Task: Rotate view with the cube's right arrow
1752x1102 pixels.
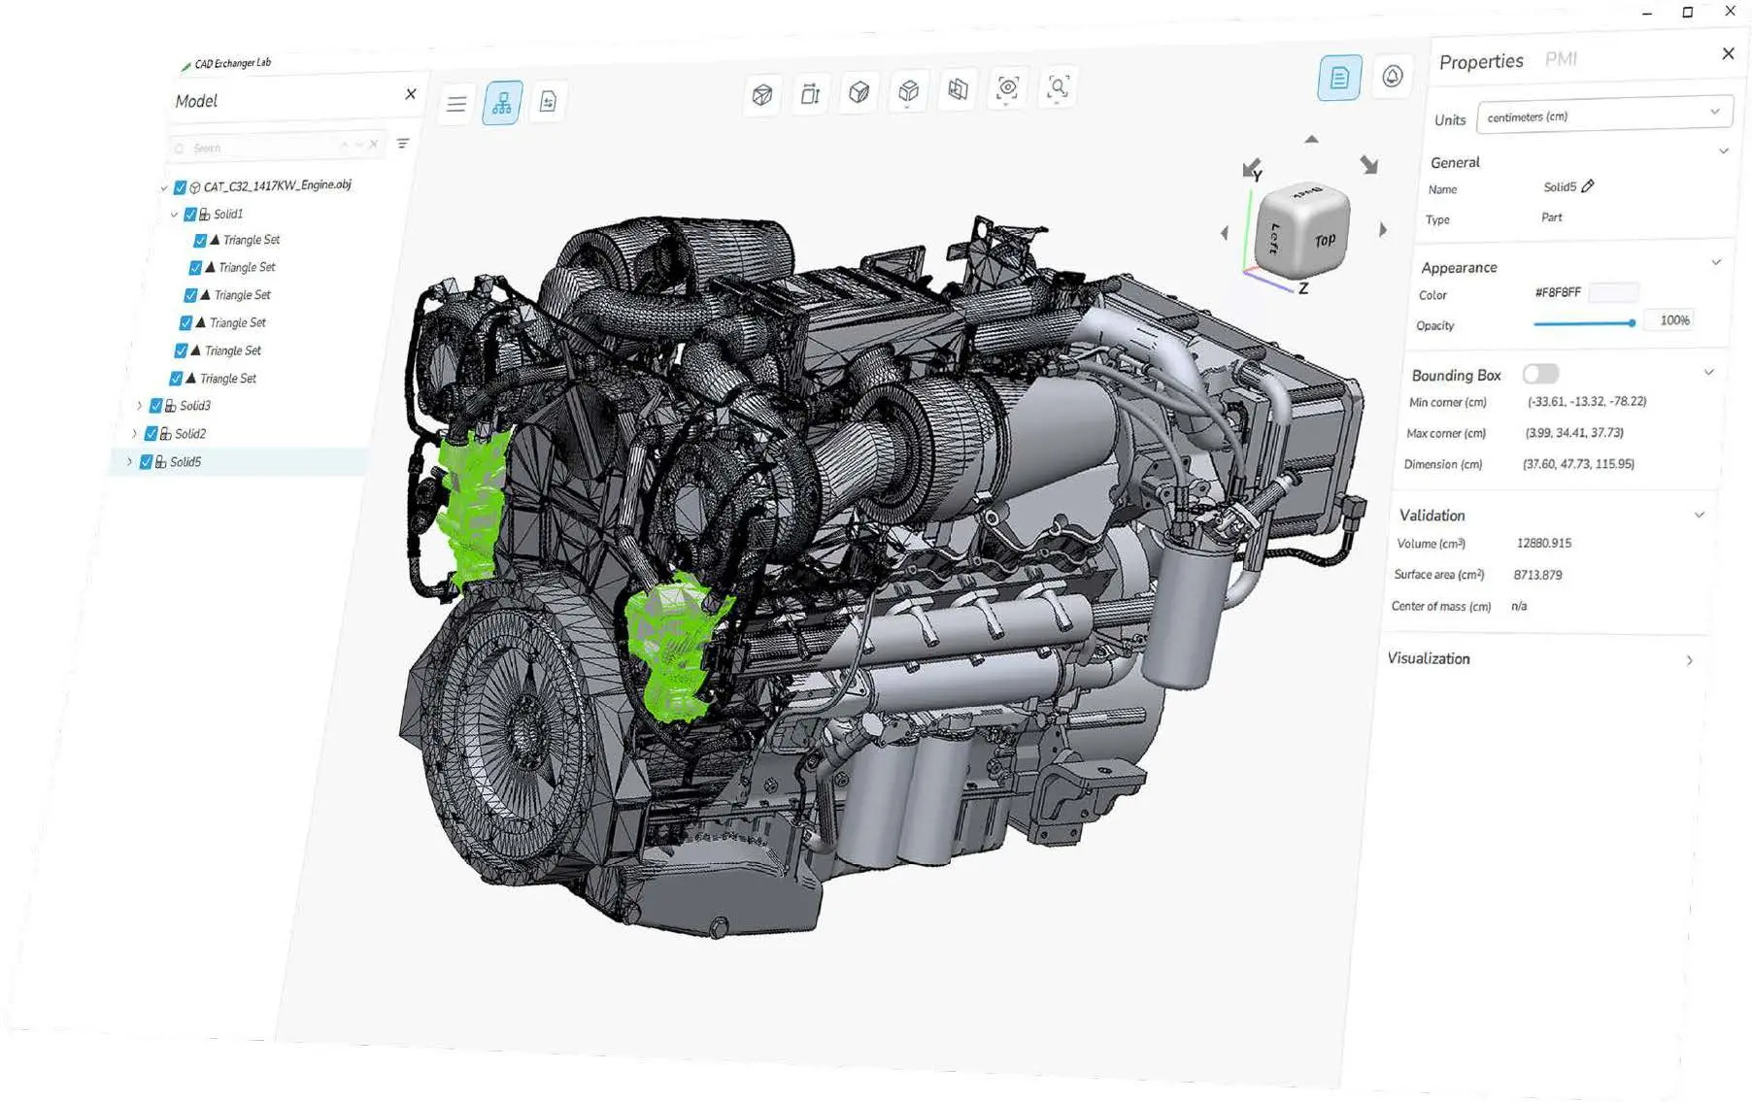Action: point(1383,230)
